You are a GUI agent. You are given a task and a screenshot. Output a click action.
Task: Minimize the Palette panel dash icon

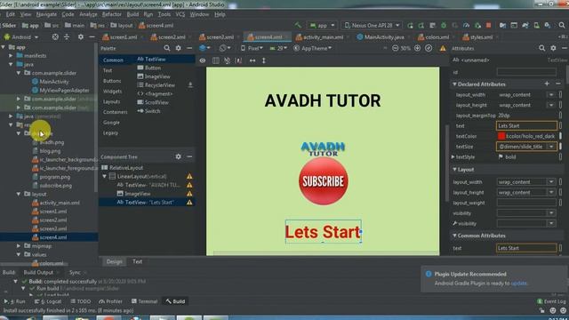(189, 48)
